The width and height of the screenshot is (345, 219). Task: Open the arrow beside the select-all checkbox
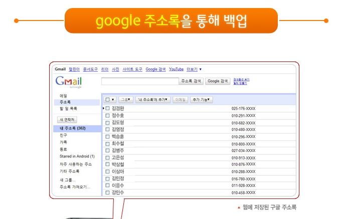113,99
